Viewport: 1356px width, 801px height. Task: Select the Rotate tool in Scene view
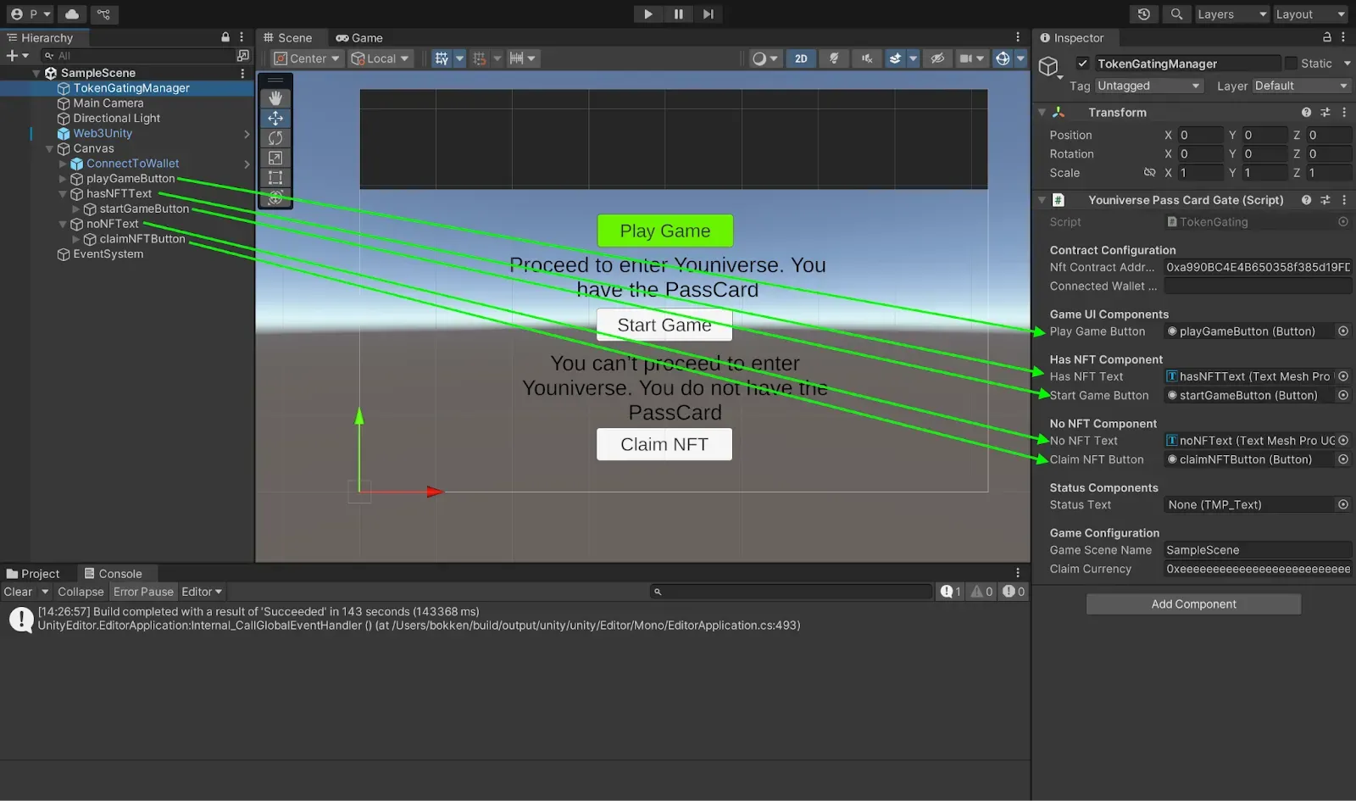tap(275, 138)
